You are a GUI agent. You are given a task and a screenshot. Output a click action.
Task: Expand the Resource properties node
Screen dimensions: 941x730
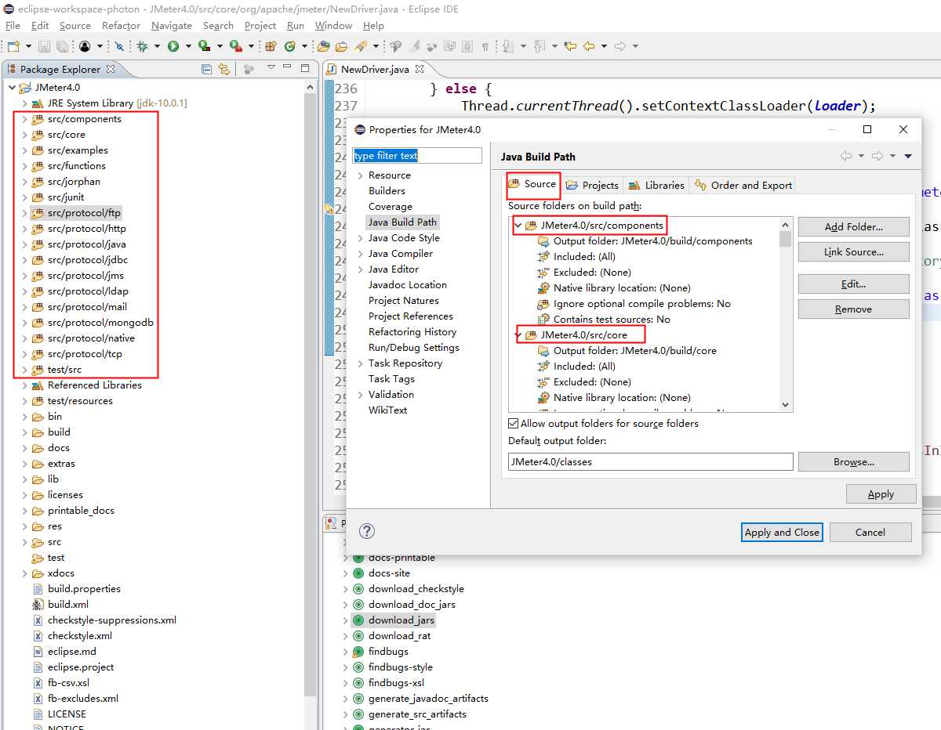(x=360, y=175)
